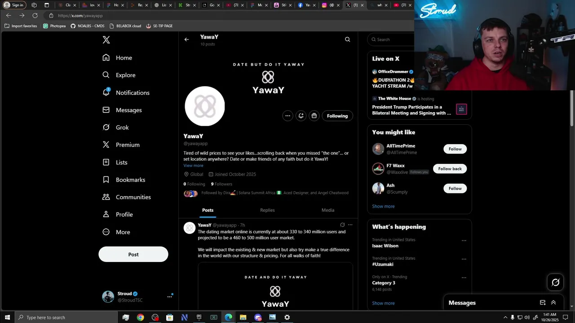Open the Followed by Dira link

point(274,193)
